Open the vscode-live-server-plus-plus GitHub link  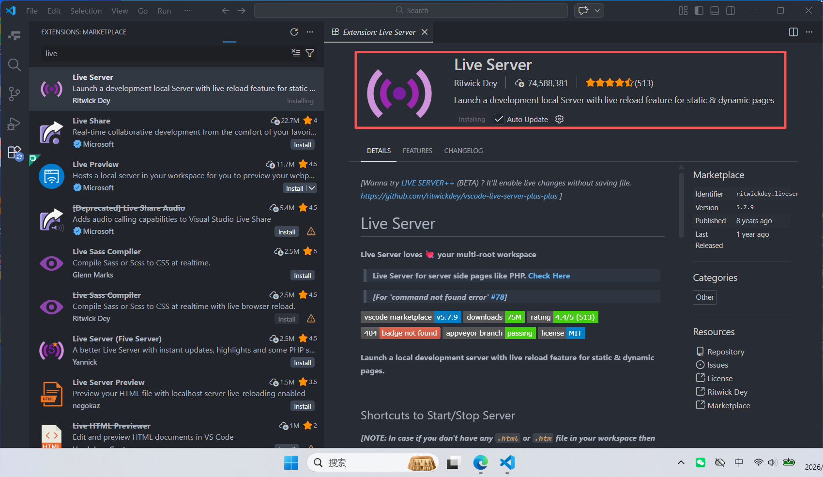coord(459,196)
